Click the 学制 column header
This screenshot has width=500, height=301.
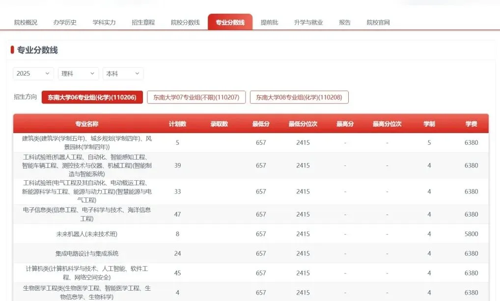coord(429,124)
